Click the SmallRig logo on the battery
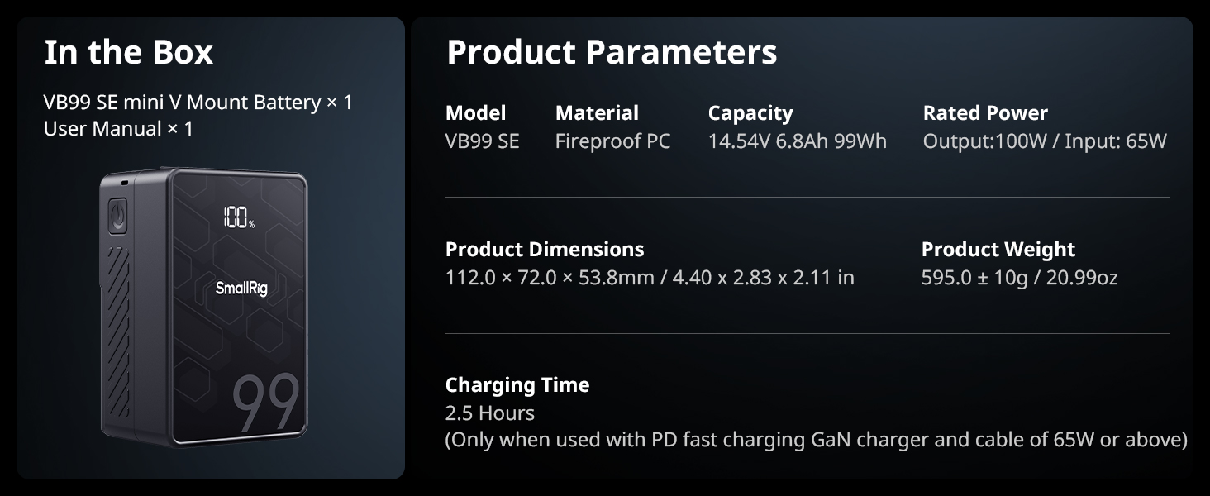The image size is (1210, 496). [241, 289]
